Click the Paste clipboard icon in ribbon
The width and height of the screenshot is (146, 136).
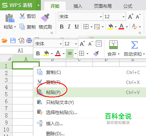pyautogui.click(x=10, y=18)
